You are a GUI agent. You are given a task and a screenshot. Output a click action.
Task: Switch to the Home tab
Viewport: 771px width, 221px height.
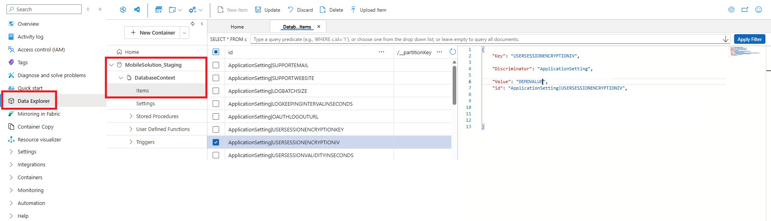(237, 27)
